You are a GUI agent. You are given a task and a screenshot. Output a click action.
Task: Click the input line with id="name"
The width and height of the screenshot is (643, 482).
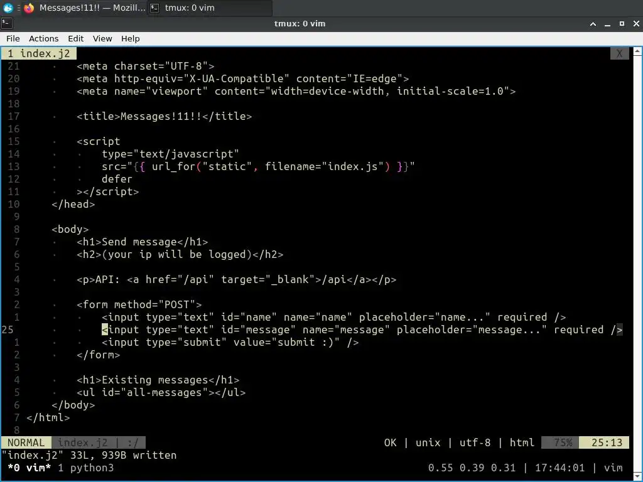334,317
